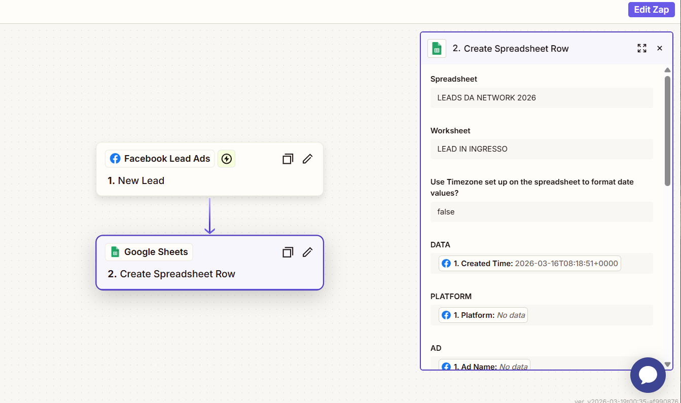Screen dimensions: 681x403
Task: Edit the New Lead step with pencil icon
Action: click(x=307, y=159)
